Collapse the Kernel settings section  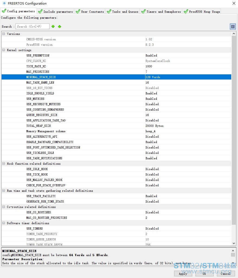click(x=4, y=50)
